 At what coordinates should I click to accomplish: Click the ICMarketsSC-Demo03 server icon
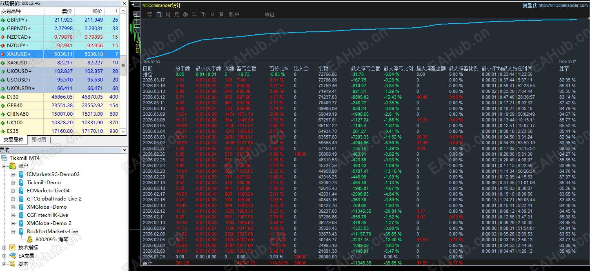(21, 174)
